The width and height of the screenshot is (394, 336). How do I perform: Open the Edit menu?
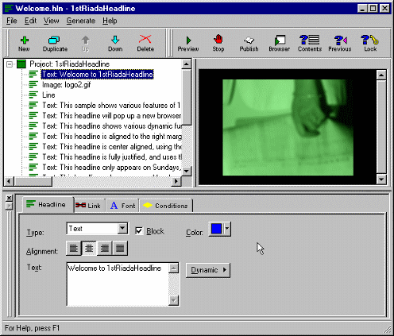pos(30,21)
